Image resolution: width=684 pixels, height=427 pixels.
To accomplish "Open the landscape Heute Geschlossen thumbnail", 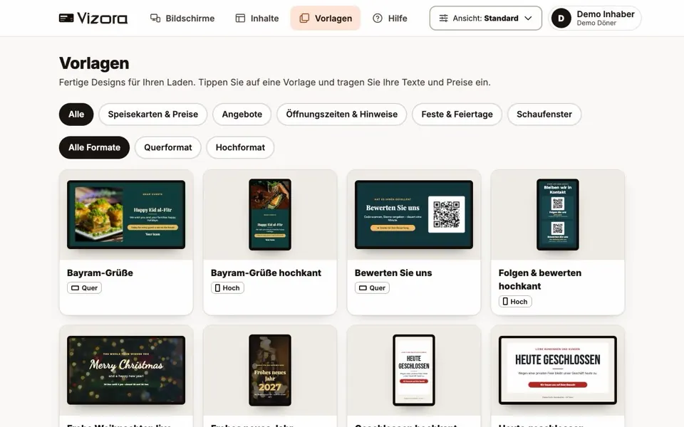I will coord(557,370).
